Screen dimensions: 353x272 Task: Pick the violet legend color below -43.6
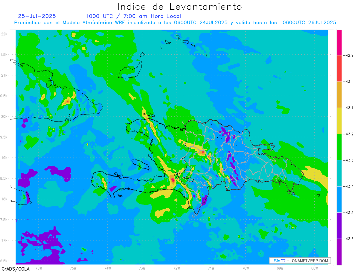[339, 251]
